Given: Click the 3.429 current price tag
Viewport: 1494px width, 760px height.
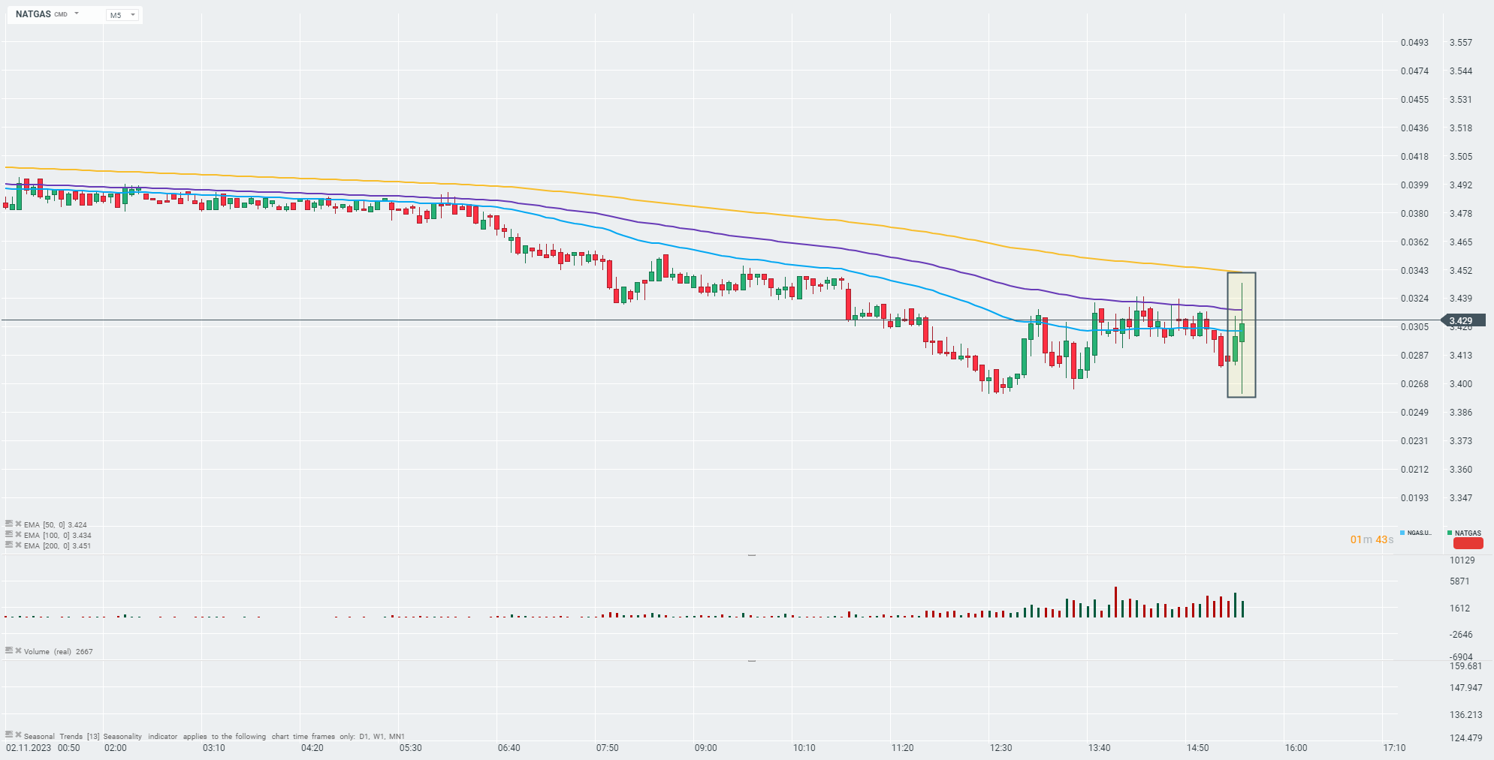Looking at the screenshot, I should 1462,320.
